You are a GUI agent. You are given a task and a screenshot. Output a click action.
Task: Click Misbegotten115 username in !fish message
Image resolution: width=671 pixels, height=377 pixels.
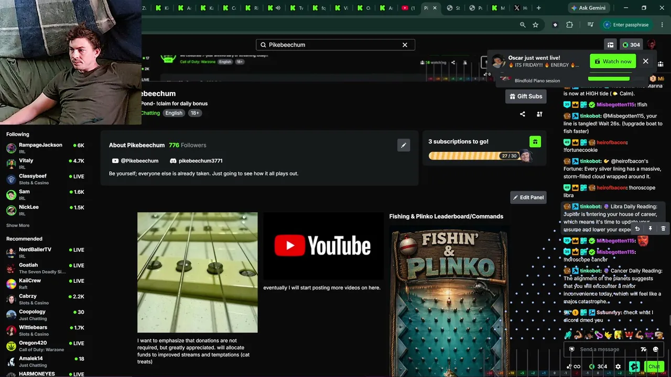pyautogui.click(x=615, y=105)
